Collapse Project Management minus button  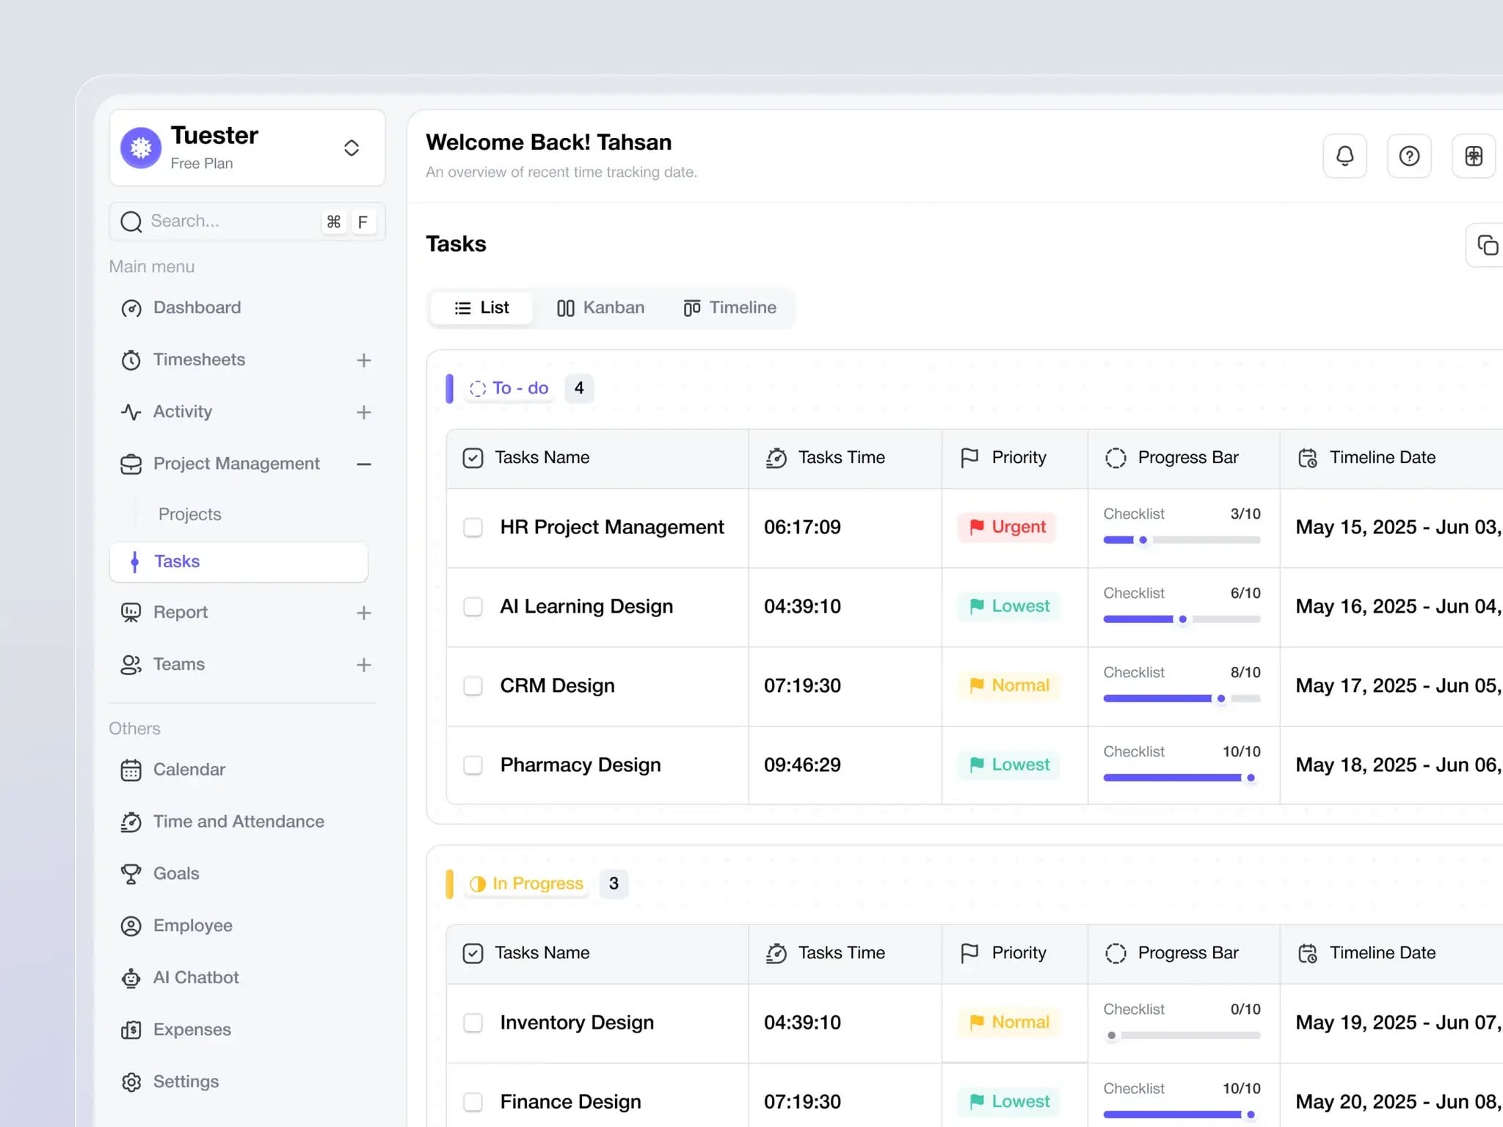pos(364,464)
